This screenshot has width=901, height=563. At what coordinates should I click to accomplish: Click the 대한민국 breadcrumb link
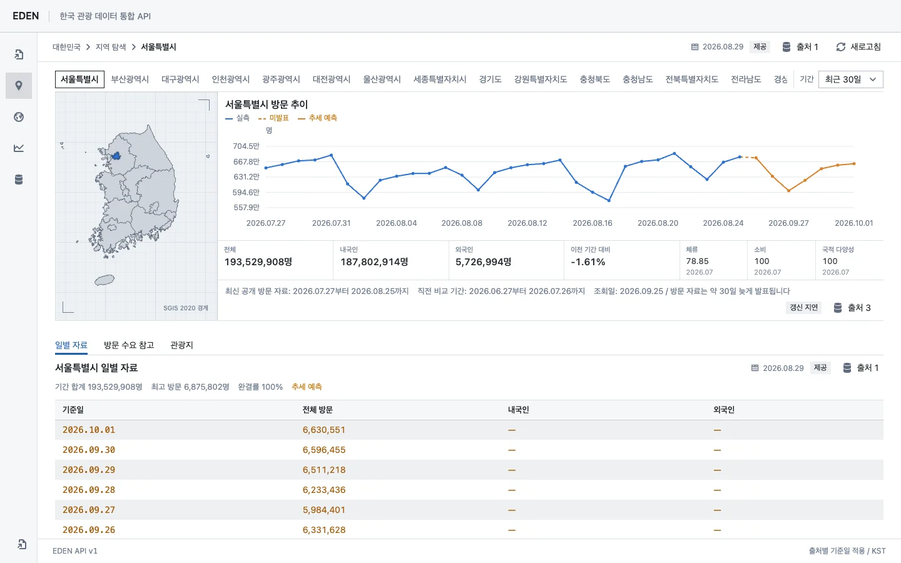pos(66,47)
